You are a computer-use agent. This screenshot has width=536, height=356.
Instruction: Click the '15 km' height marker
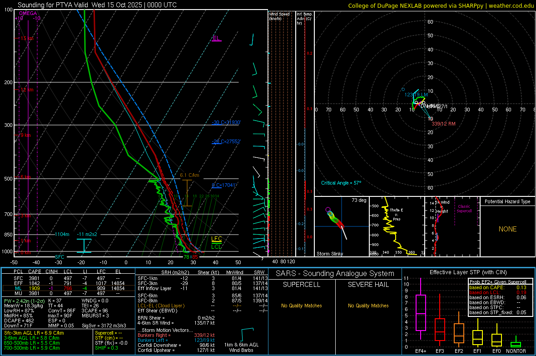tap(27, 38)
